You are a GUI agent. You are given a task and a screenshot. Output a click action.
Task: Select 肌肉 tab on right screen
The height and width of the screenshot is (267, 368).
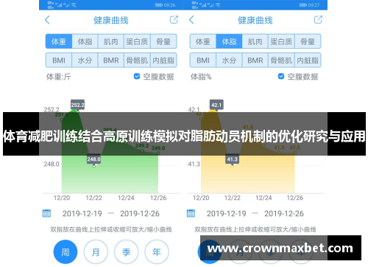255,41
